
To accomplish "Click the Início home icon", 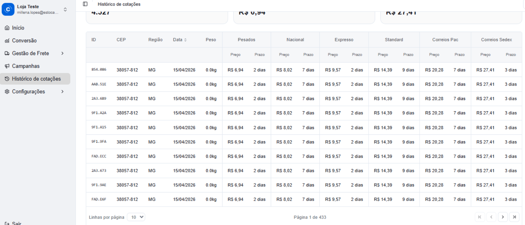I will coord(7,28).
